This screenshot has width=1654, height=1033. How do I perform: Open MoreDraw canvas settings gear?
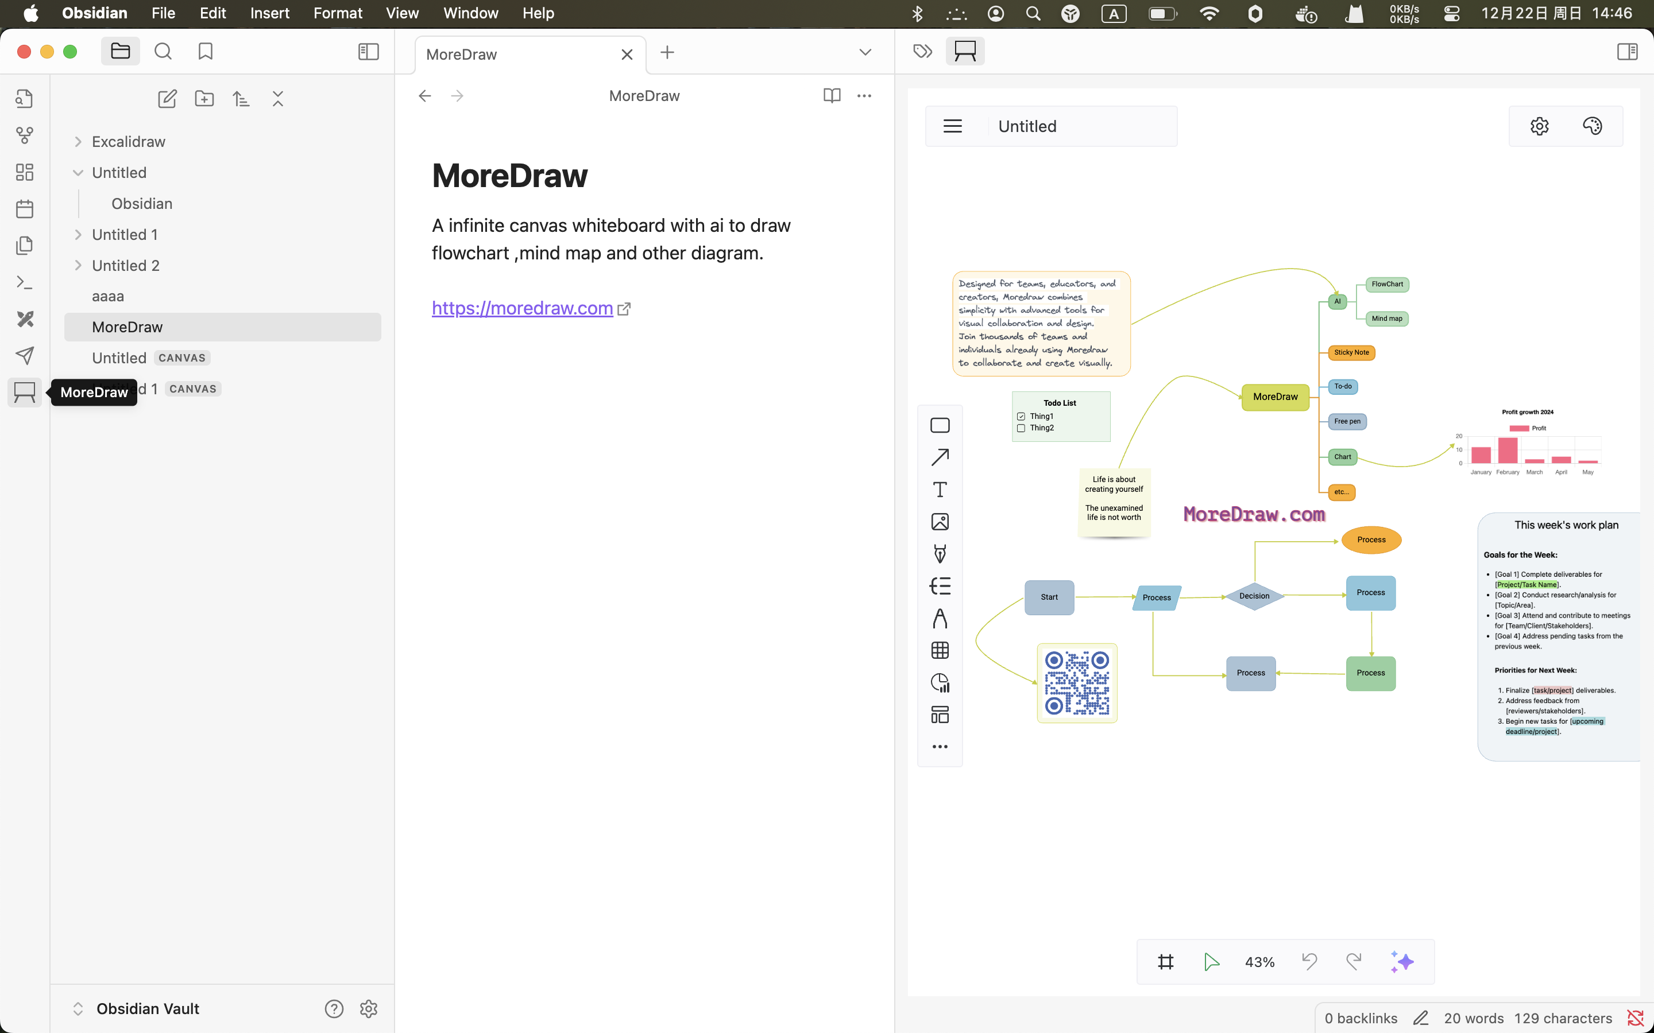click(1539, 126)
